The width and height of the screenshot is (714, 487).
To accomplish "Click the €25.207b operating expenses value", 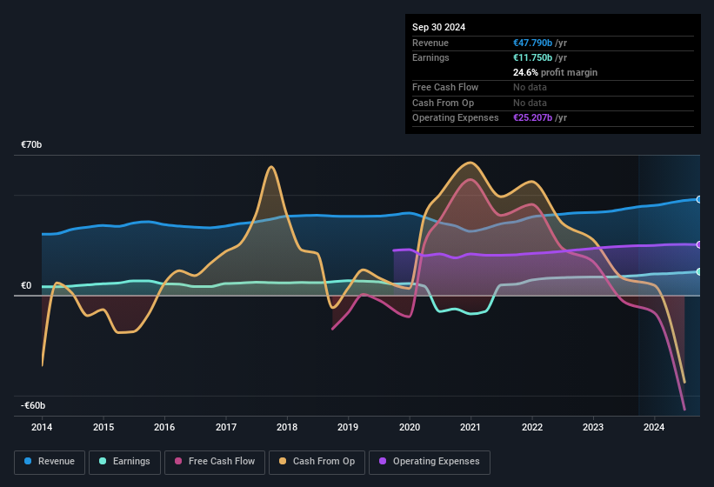I will (x=532, y=118).
